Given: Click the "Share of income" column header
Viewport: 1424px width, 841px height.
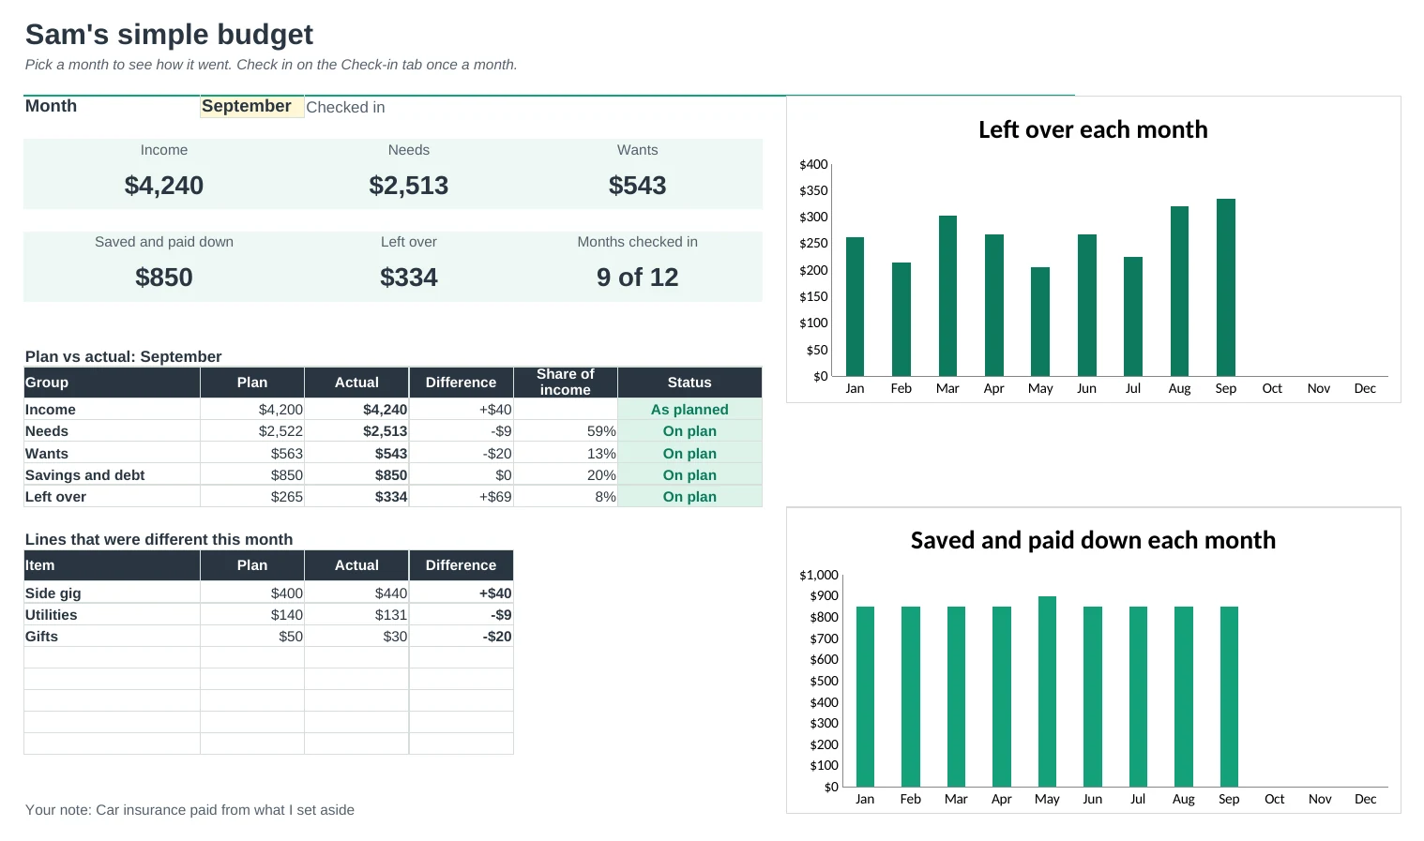Looking at the screenshot, I should click(566, 383).
